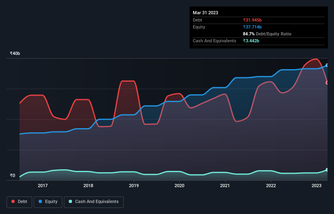Click the Debt label in tooltip
Screen dimensions: 334x214
tap(197, 20)
